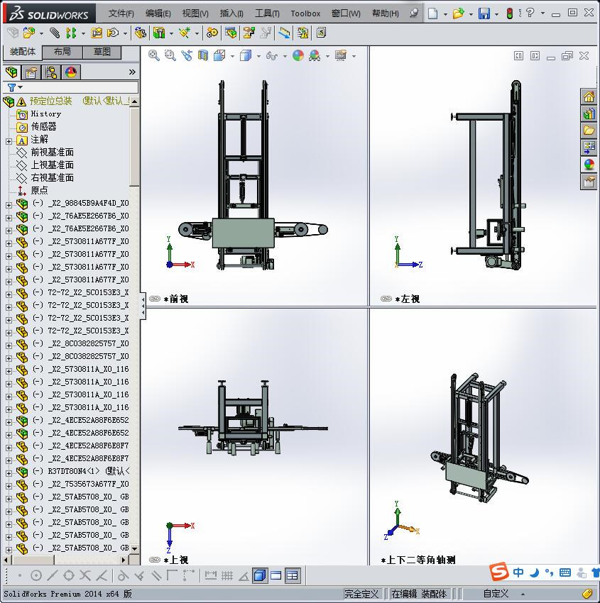Viewport: 600px width, 603px height.
Task: Open the 编辑(E) menu
Action: click(x=158, y=13)
